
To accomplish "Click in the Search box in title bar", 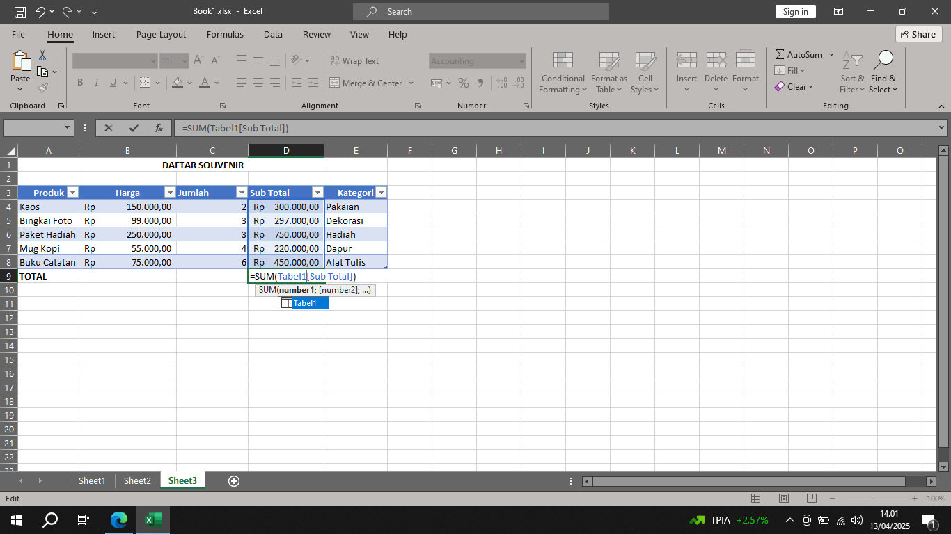I will [480, 12].
